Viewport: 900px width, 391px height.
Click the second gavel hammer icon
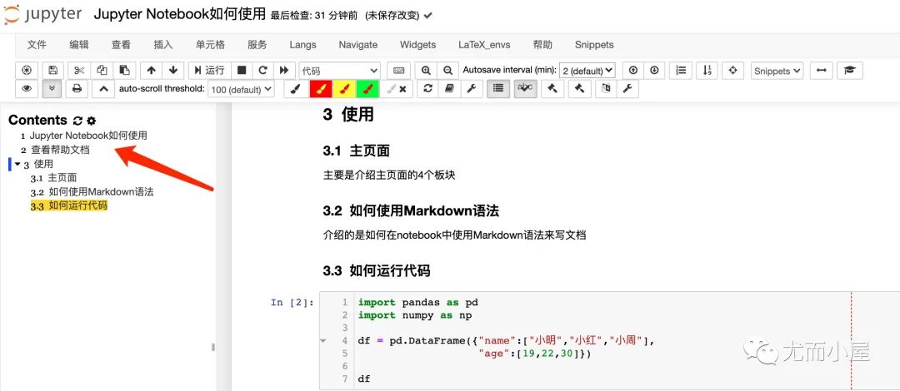pyautogui.click(x=579, y=89)
